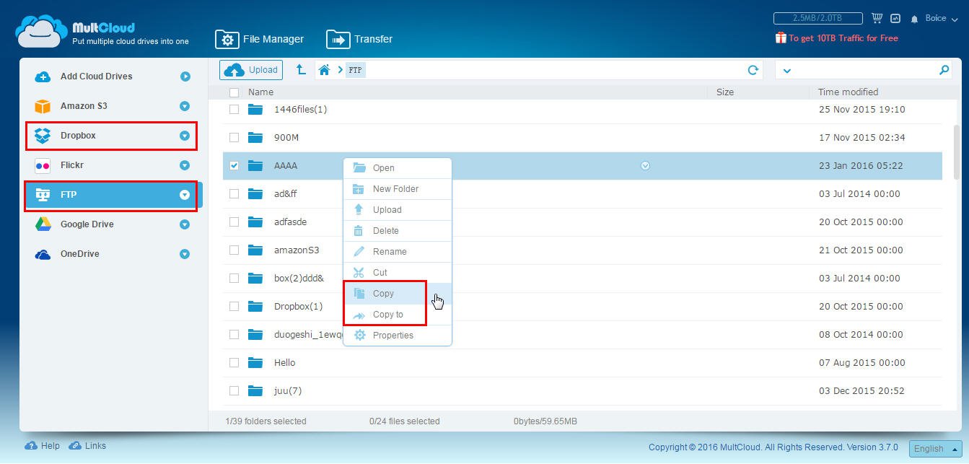Refresh the file list

click(753, 70)
